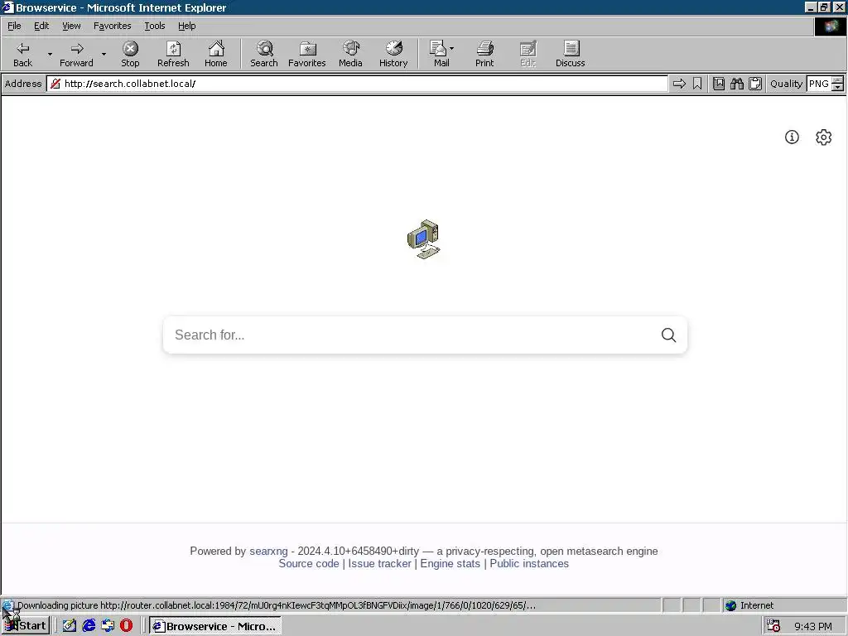Open the Forward button dropdown arrow
Viewport: 848px width, 636px height.
(x=104, y=54)
